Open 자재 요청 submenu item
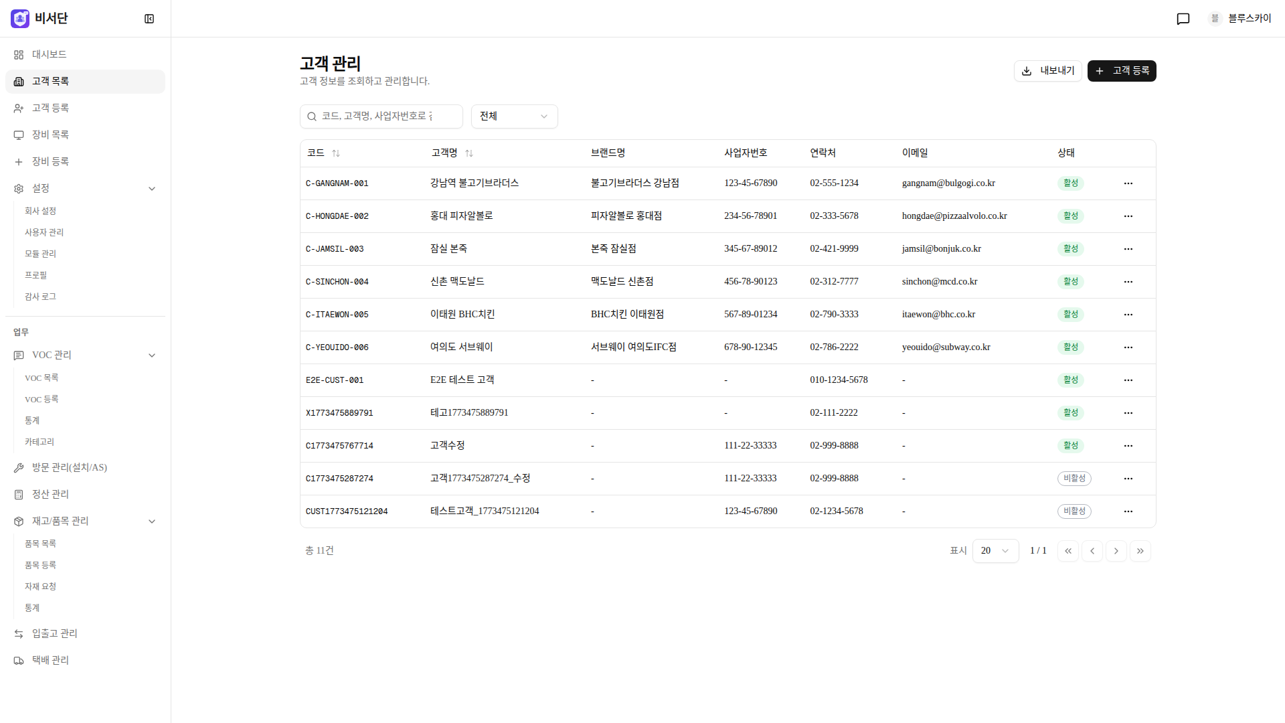1285x723 pixels. coord(40,587)
